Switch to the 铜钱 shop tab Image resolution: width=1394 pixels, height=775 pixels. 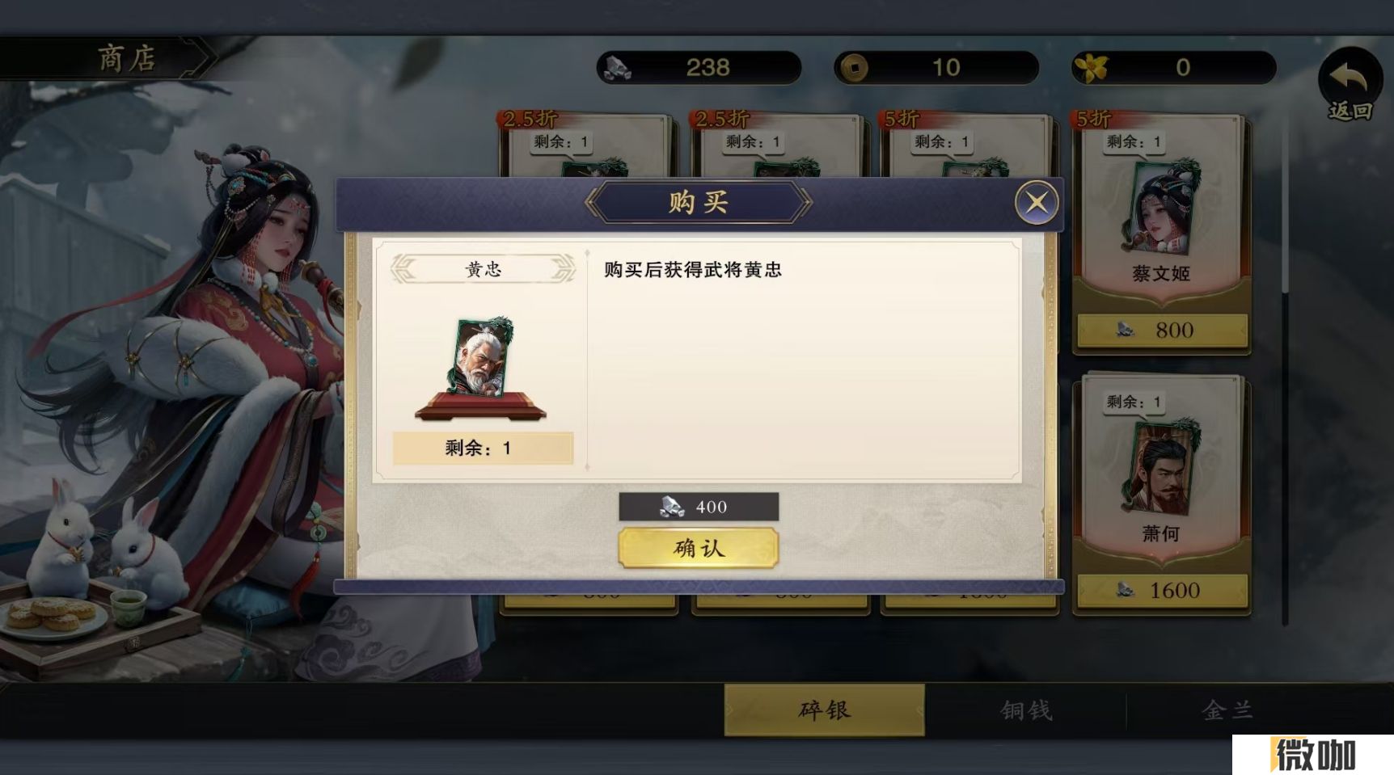pos(1026,710)
